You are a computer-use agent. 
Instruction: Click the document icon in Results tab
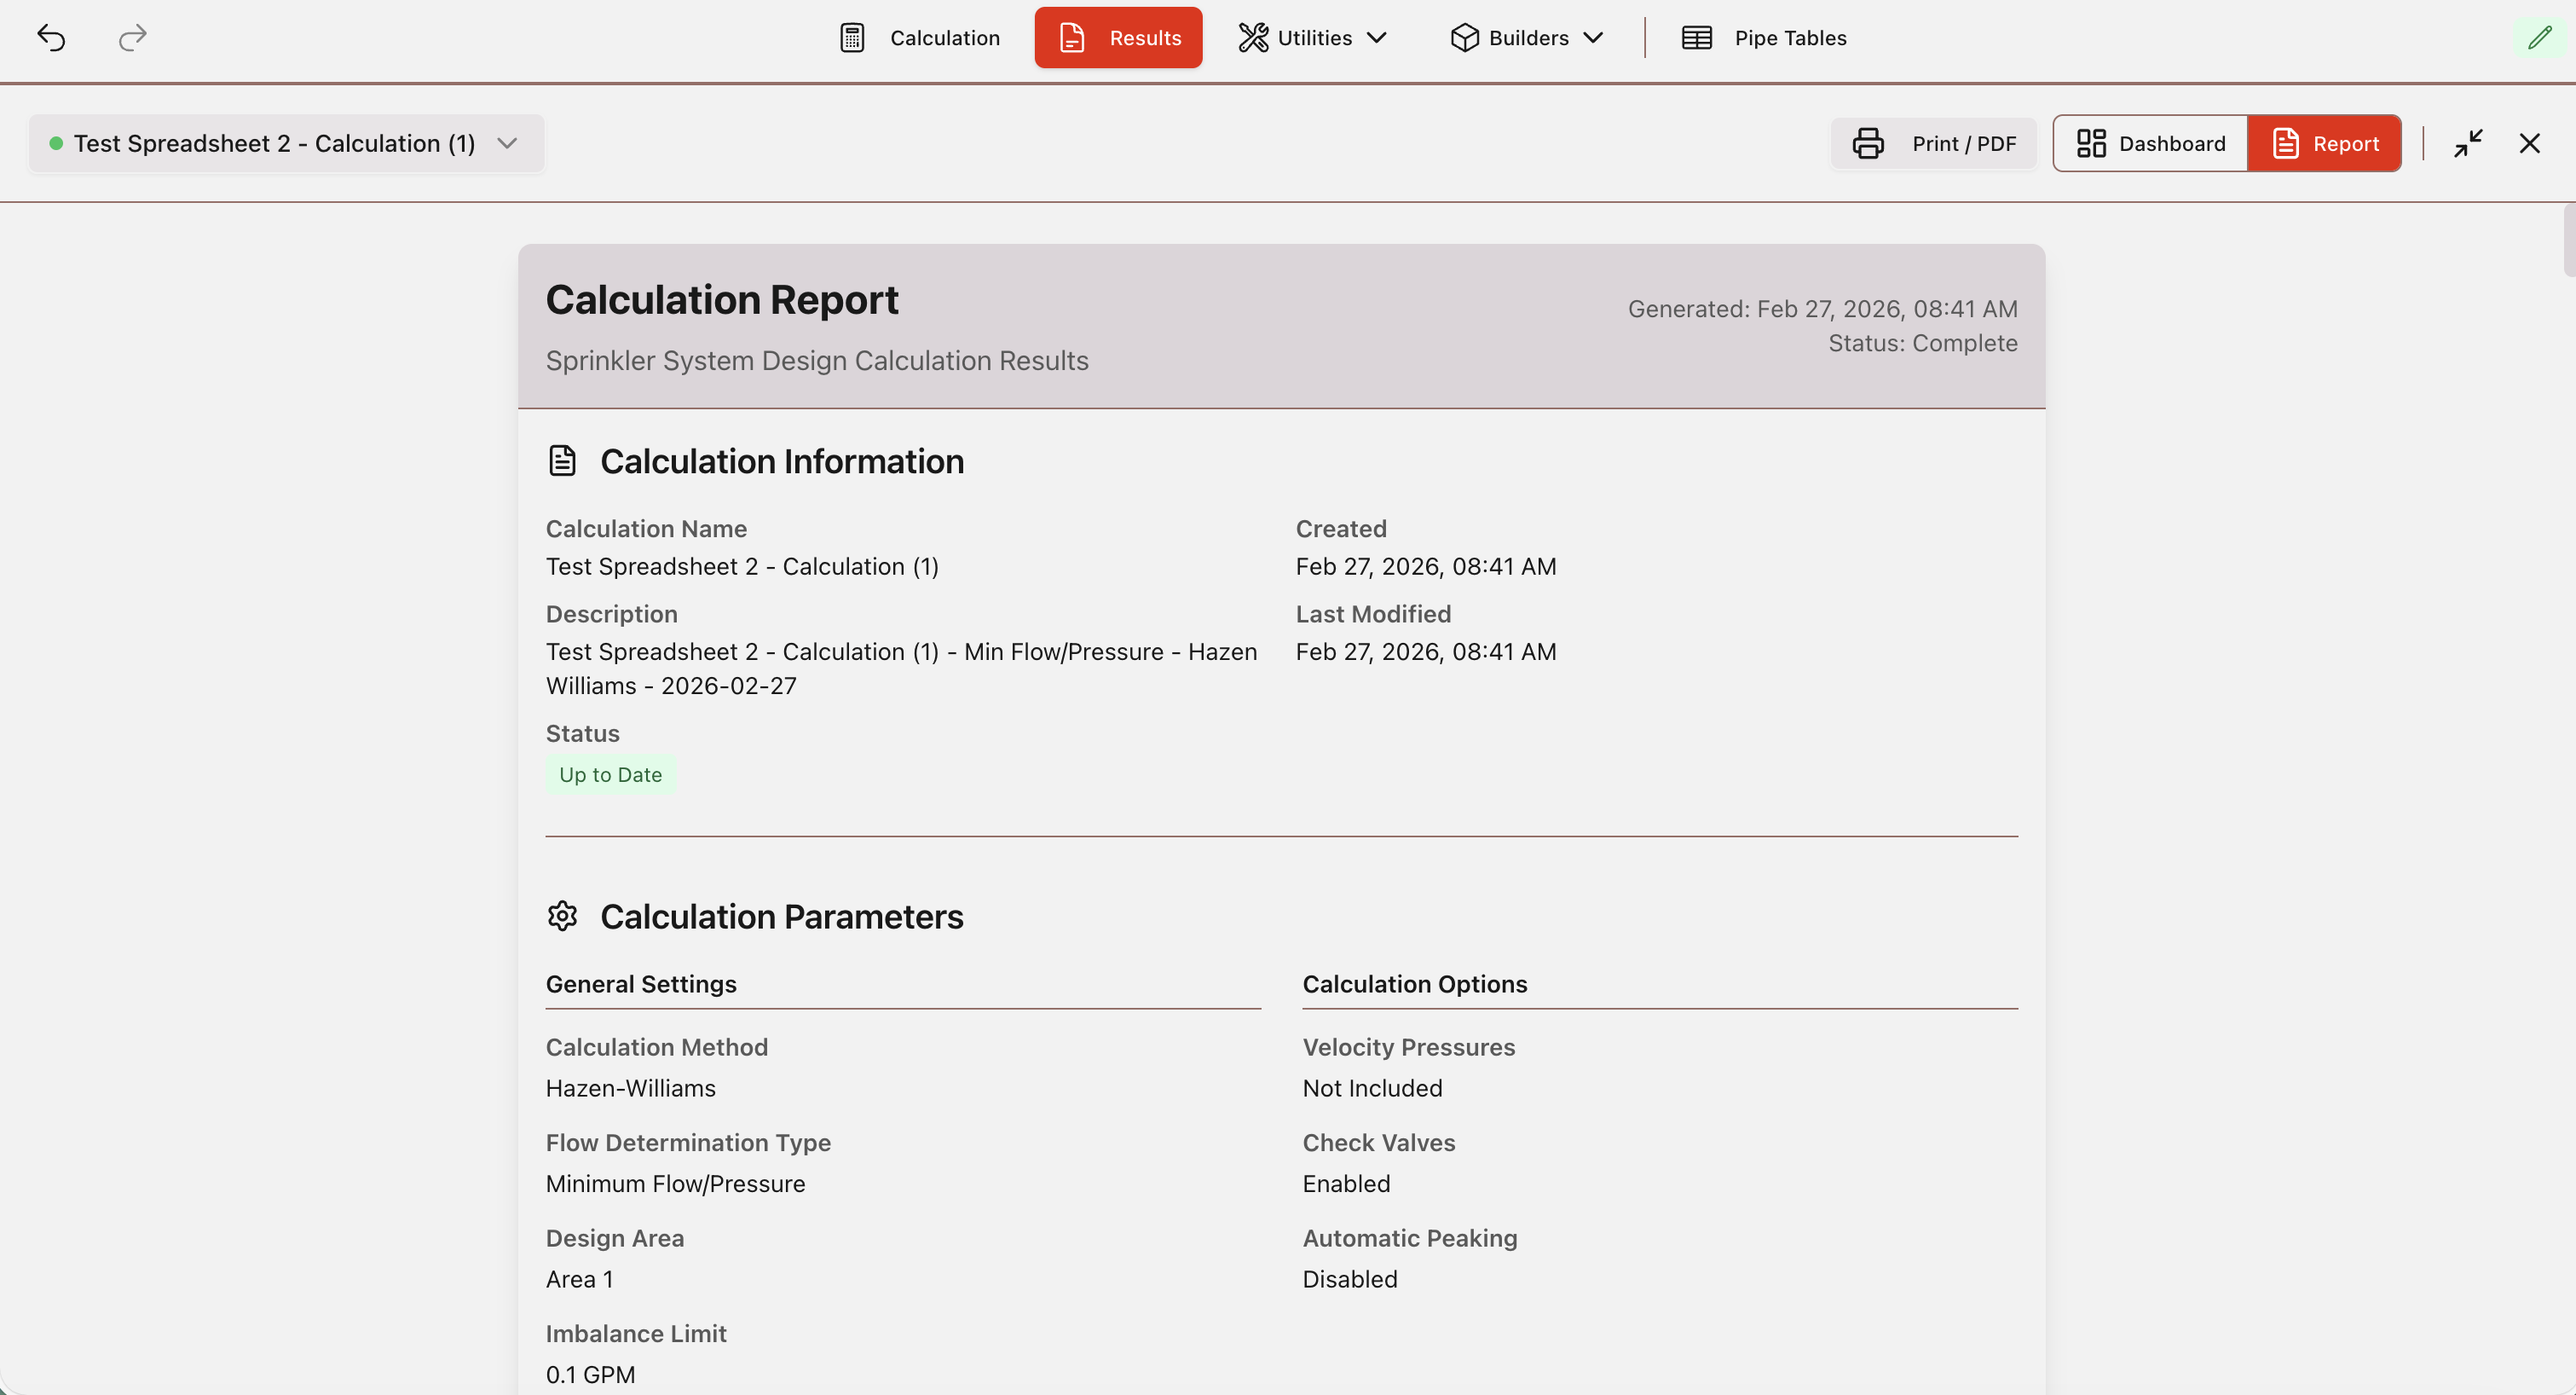coord(1072,38)
